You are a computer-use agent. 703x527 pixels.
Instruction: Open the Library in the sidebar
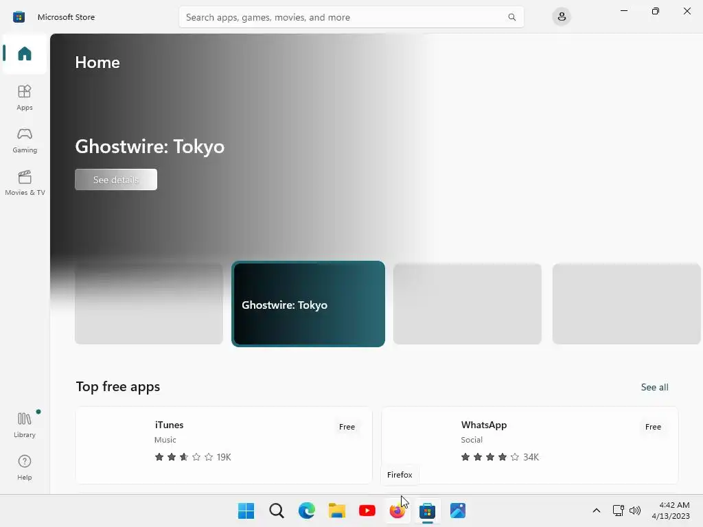[25, 425]
